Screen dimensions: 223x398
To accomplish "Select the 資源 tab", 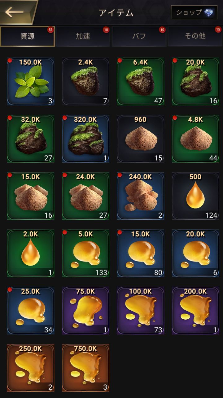I will point(28,36).
